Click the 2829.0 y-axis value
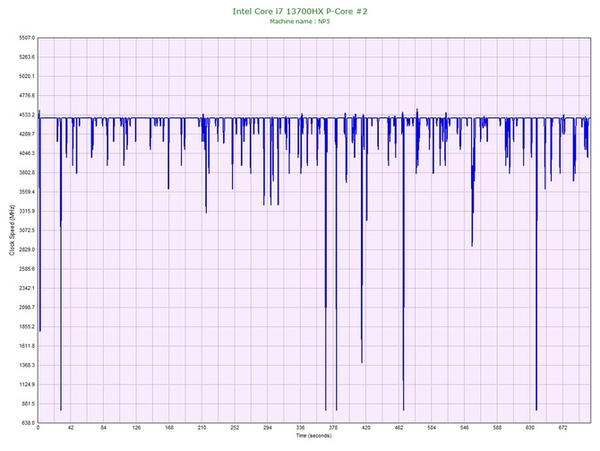This screenshot has height=451, width=600. pyautogui.click(x=27, y=250)
